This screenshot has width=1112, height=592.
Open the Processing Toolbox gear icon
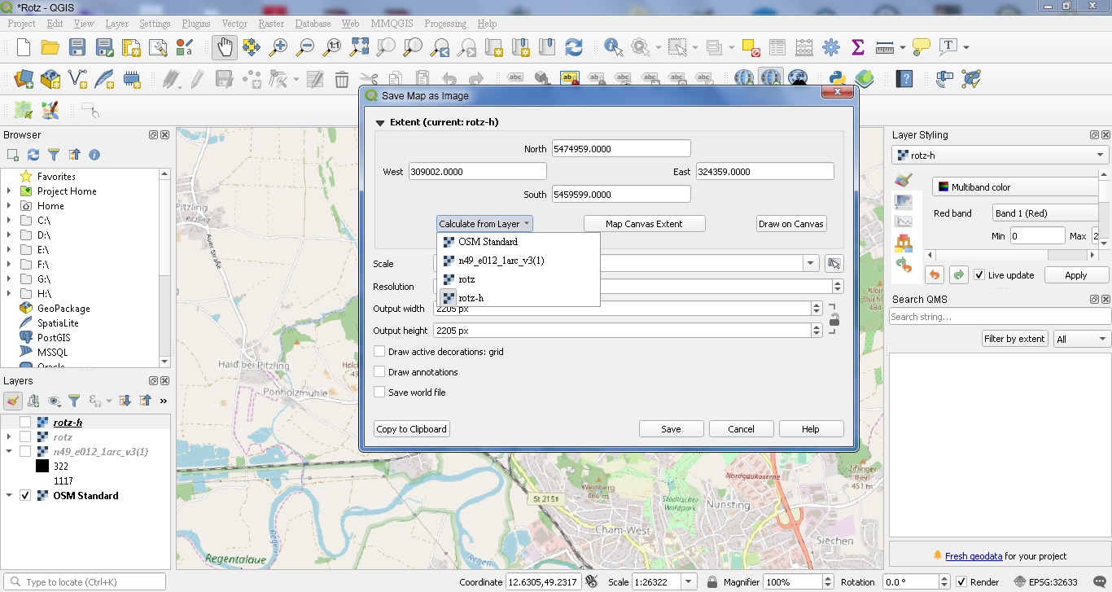point(831,47)
